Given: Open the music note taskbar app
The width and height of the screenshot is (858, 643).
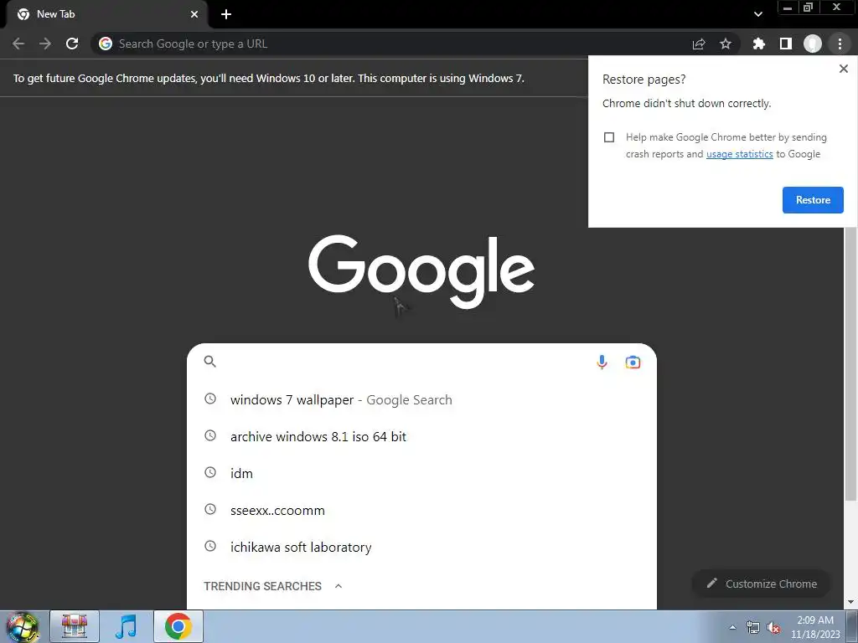Looking at the screenshot, I should pyautogui.click(x=127, y=626).
